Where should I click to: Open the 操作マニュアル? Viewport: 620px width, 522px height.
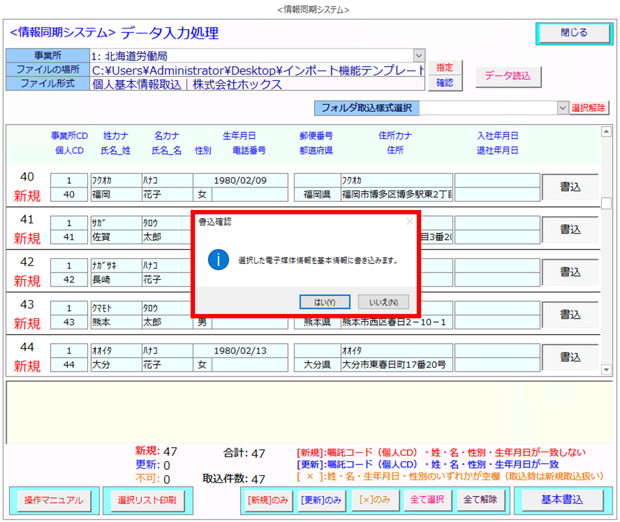coord(54,500)
